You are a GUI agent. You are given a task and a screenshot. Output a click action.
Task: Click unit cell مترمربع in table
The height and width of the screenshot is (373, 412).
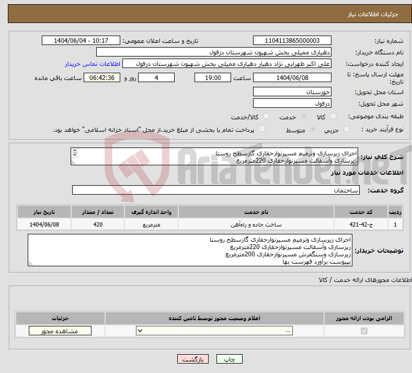coord(151,225)
